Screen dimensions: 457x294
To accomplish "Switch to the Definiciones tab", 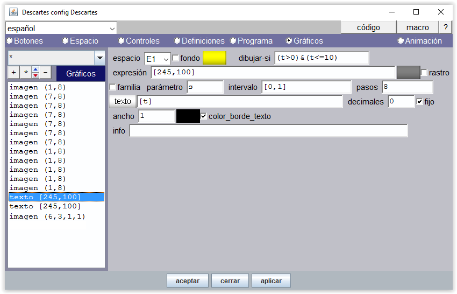I will [177, 41].
